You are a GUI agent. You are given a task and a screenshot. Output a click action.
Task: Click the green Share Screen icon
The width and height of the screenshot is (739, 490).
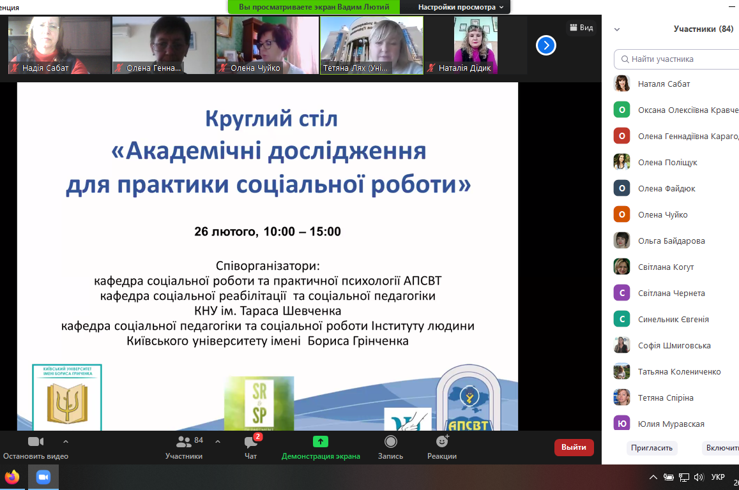tap(321, 442)
